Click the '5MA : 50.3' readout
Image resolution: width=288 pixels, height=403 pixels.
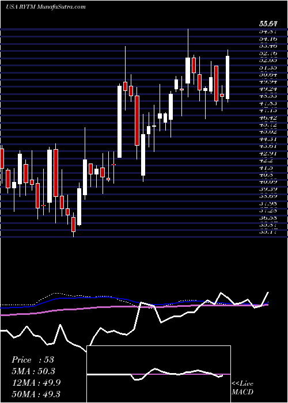coord(33,371)
